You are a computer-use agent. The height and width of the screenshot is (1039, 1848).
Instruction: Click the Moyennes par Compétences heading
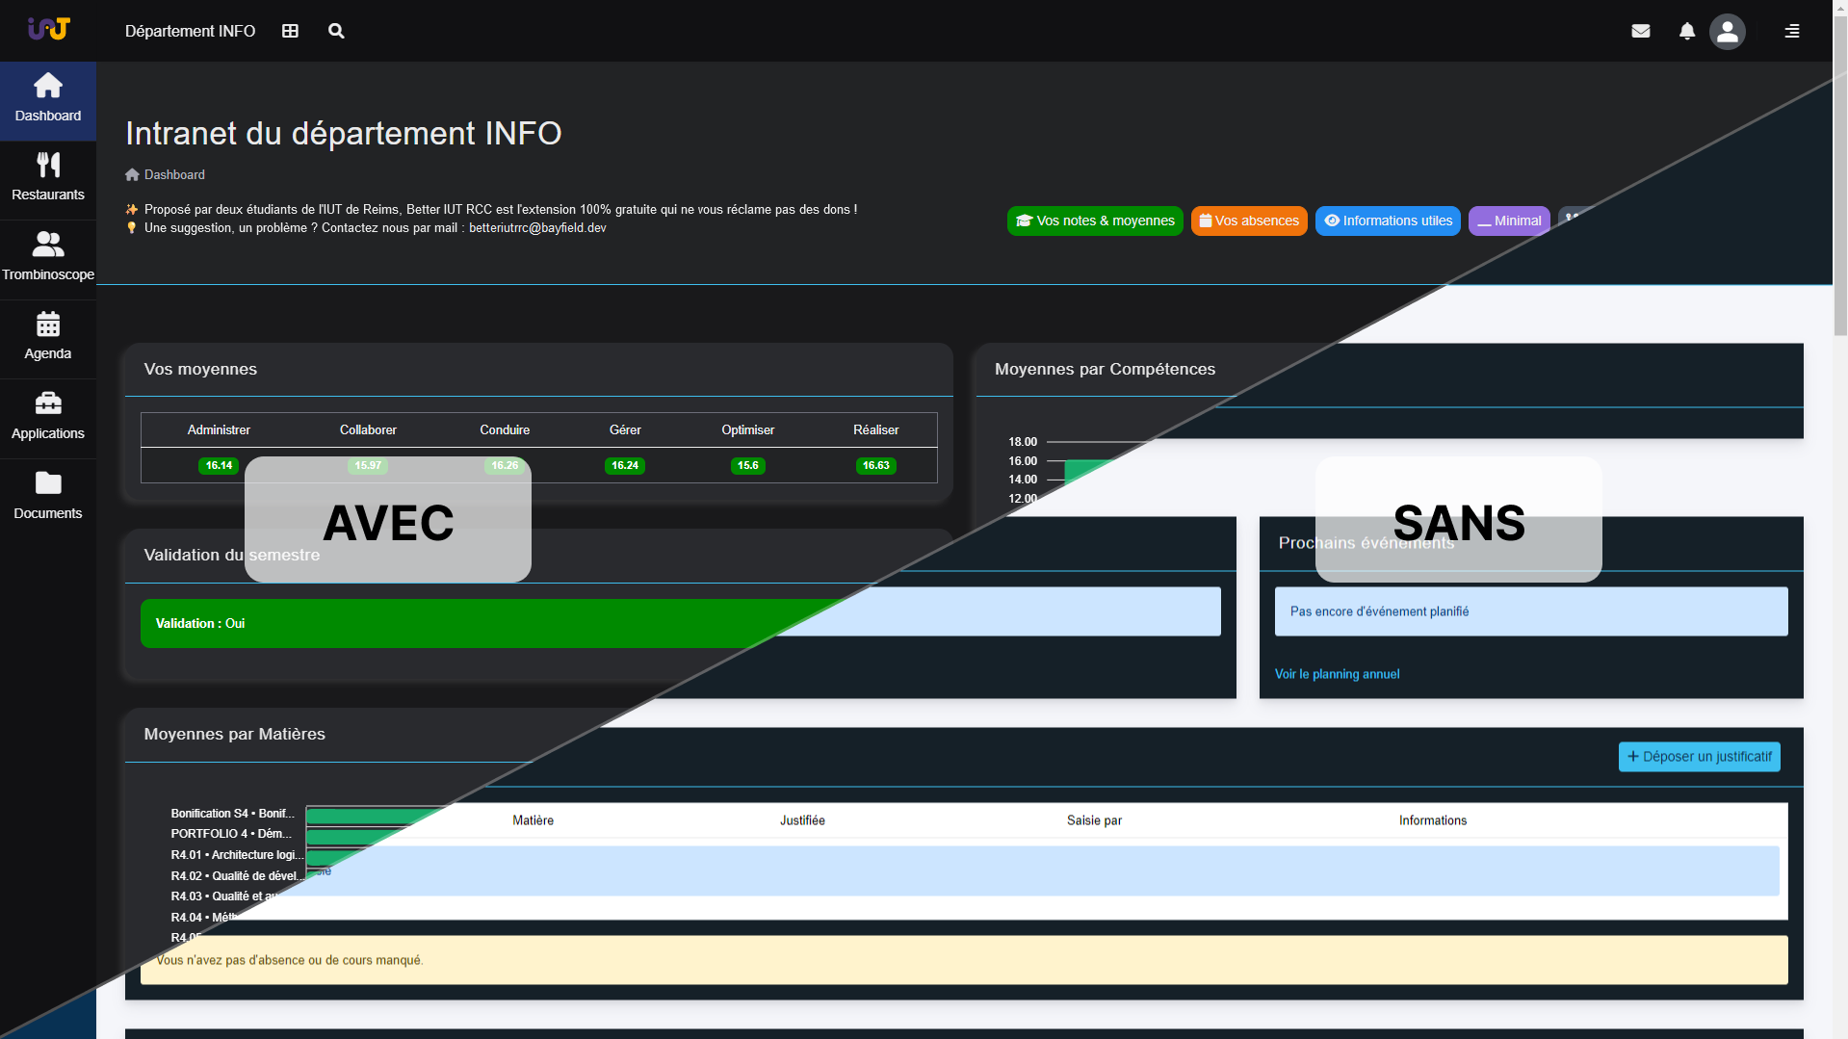pos(1105,369)
